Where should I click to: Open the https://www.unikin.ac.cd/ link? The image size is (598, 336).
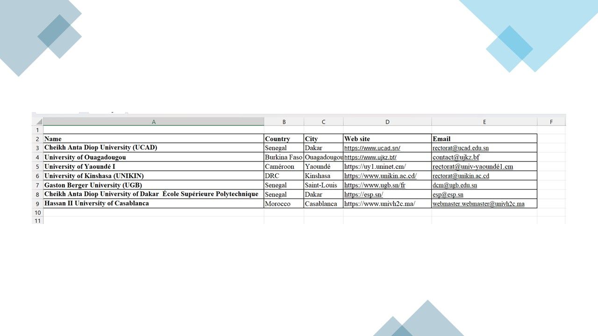(380, 176)
